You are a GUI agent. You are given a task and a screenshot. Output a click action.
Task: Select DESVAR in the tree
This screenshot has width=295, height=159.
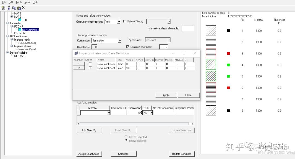(19, 56)
